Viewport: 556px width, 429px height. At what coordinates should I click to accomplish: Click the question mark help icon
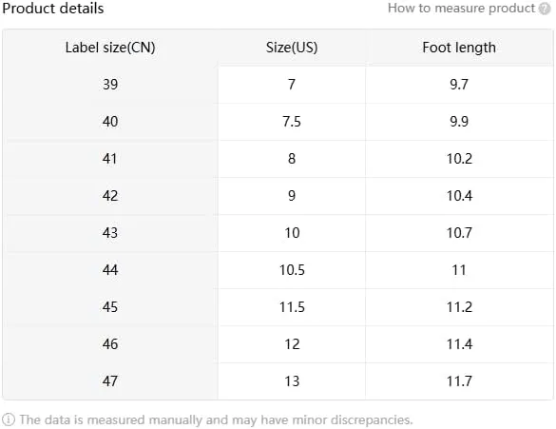pyautogui.click(x=545, y=9)
